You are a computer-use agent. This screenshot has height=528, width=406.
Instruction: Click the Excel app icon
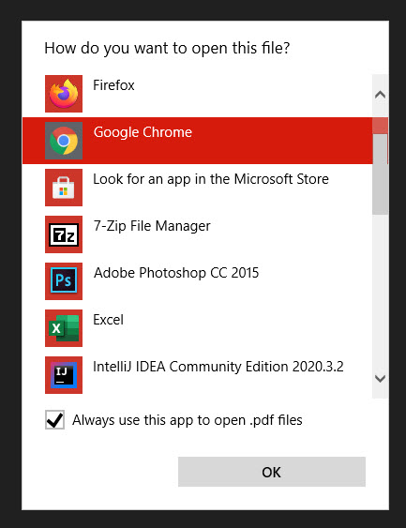(x=64, y=328)
